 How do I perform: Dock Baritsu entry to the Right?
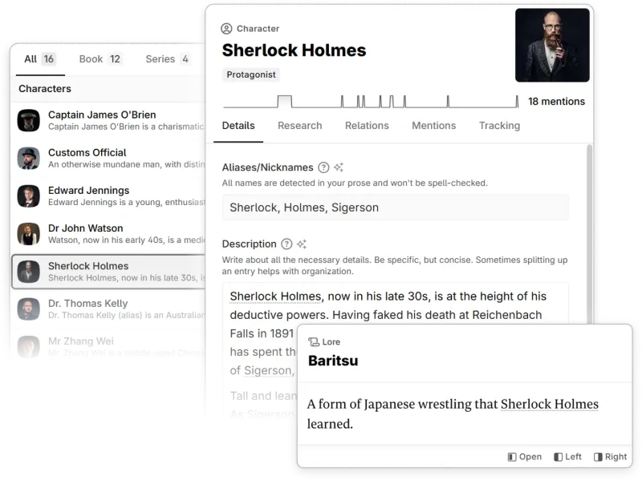[610, 457]
